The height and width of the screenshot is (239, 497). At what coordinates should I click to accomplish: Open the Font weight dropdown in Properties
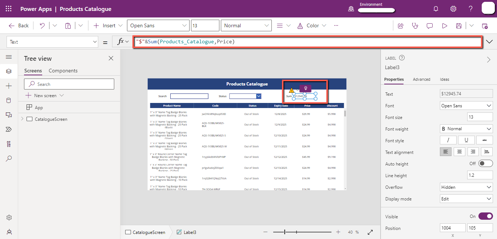[x=466, y=129]
